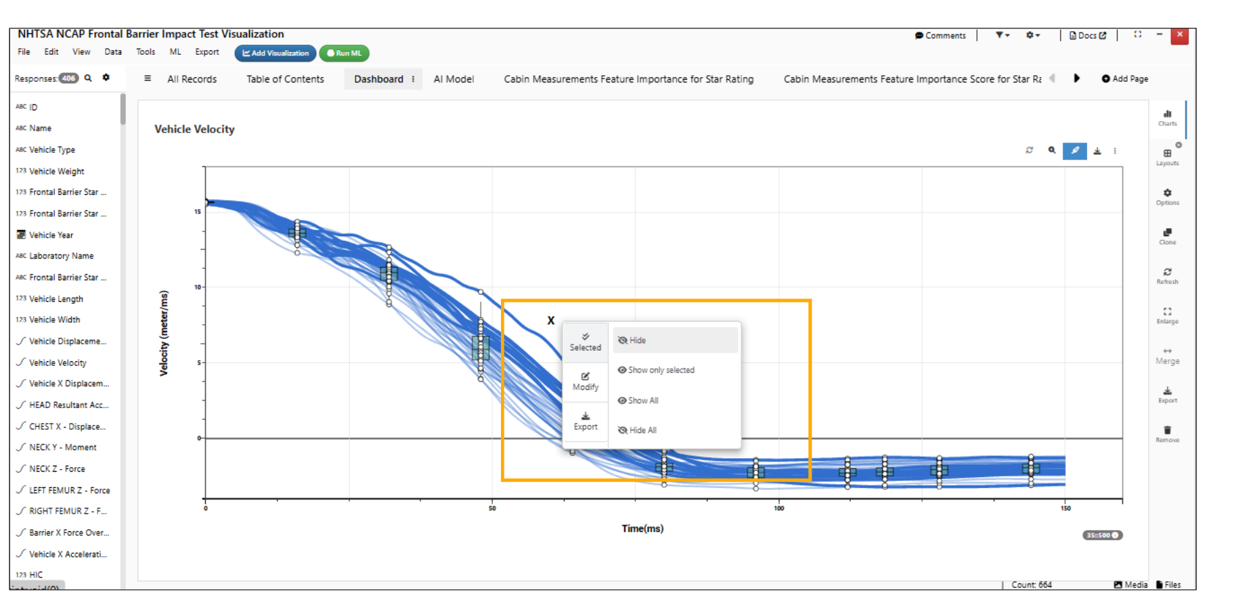Open the Media panel in the status bar
Image resolution: width=1247 pixels, height=605 pixels.
[x=1131, y=585]
